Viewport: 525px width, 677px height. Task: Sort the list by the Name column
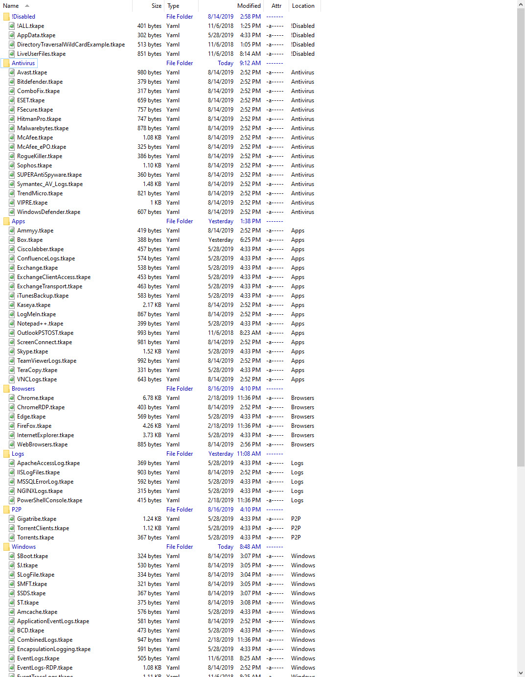pos(66,6)
